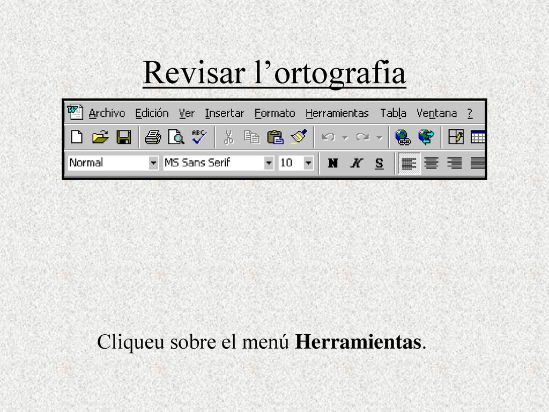Select justify alignment
The image size is (549, 412).
(478, 163)
